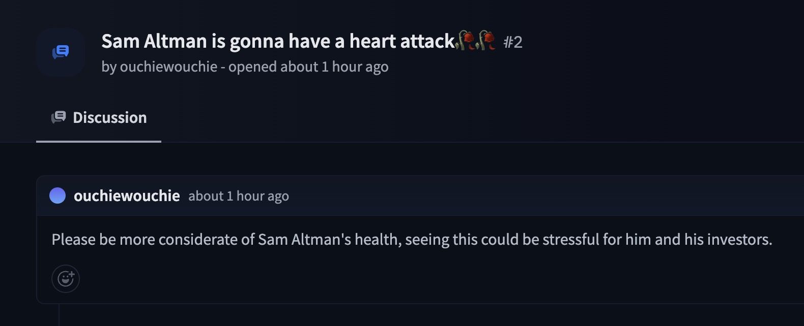The image size is (804, 326).
Task: Open ouchiewouchie's profile from the title byline
Action: [168, 67]
